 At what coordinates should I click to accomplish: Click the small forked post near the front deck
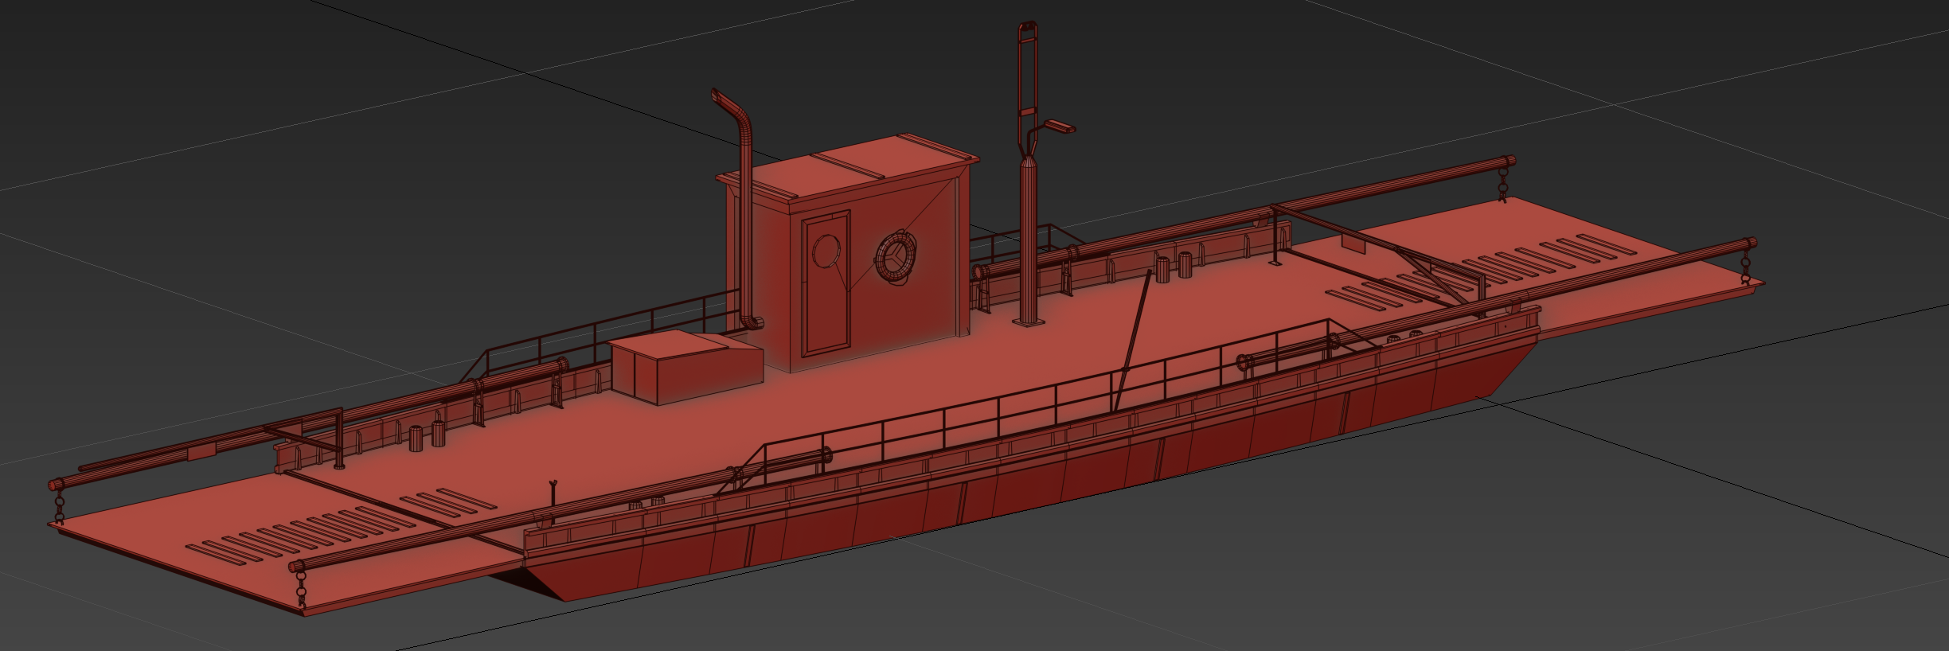click(x=553, y=503)
